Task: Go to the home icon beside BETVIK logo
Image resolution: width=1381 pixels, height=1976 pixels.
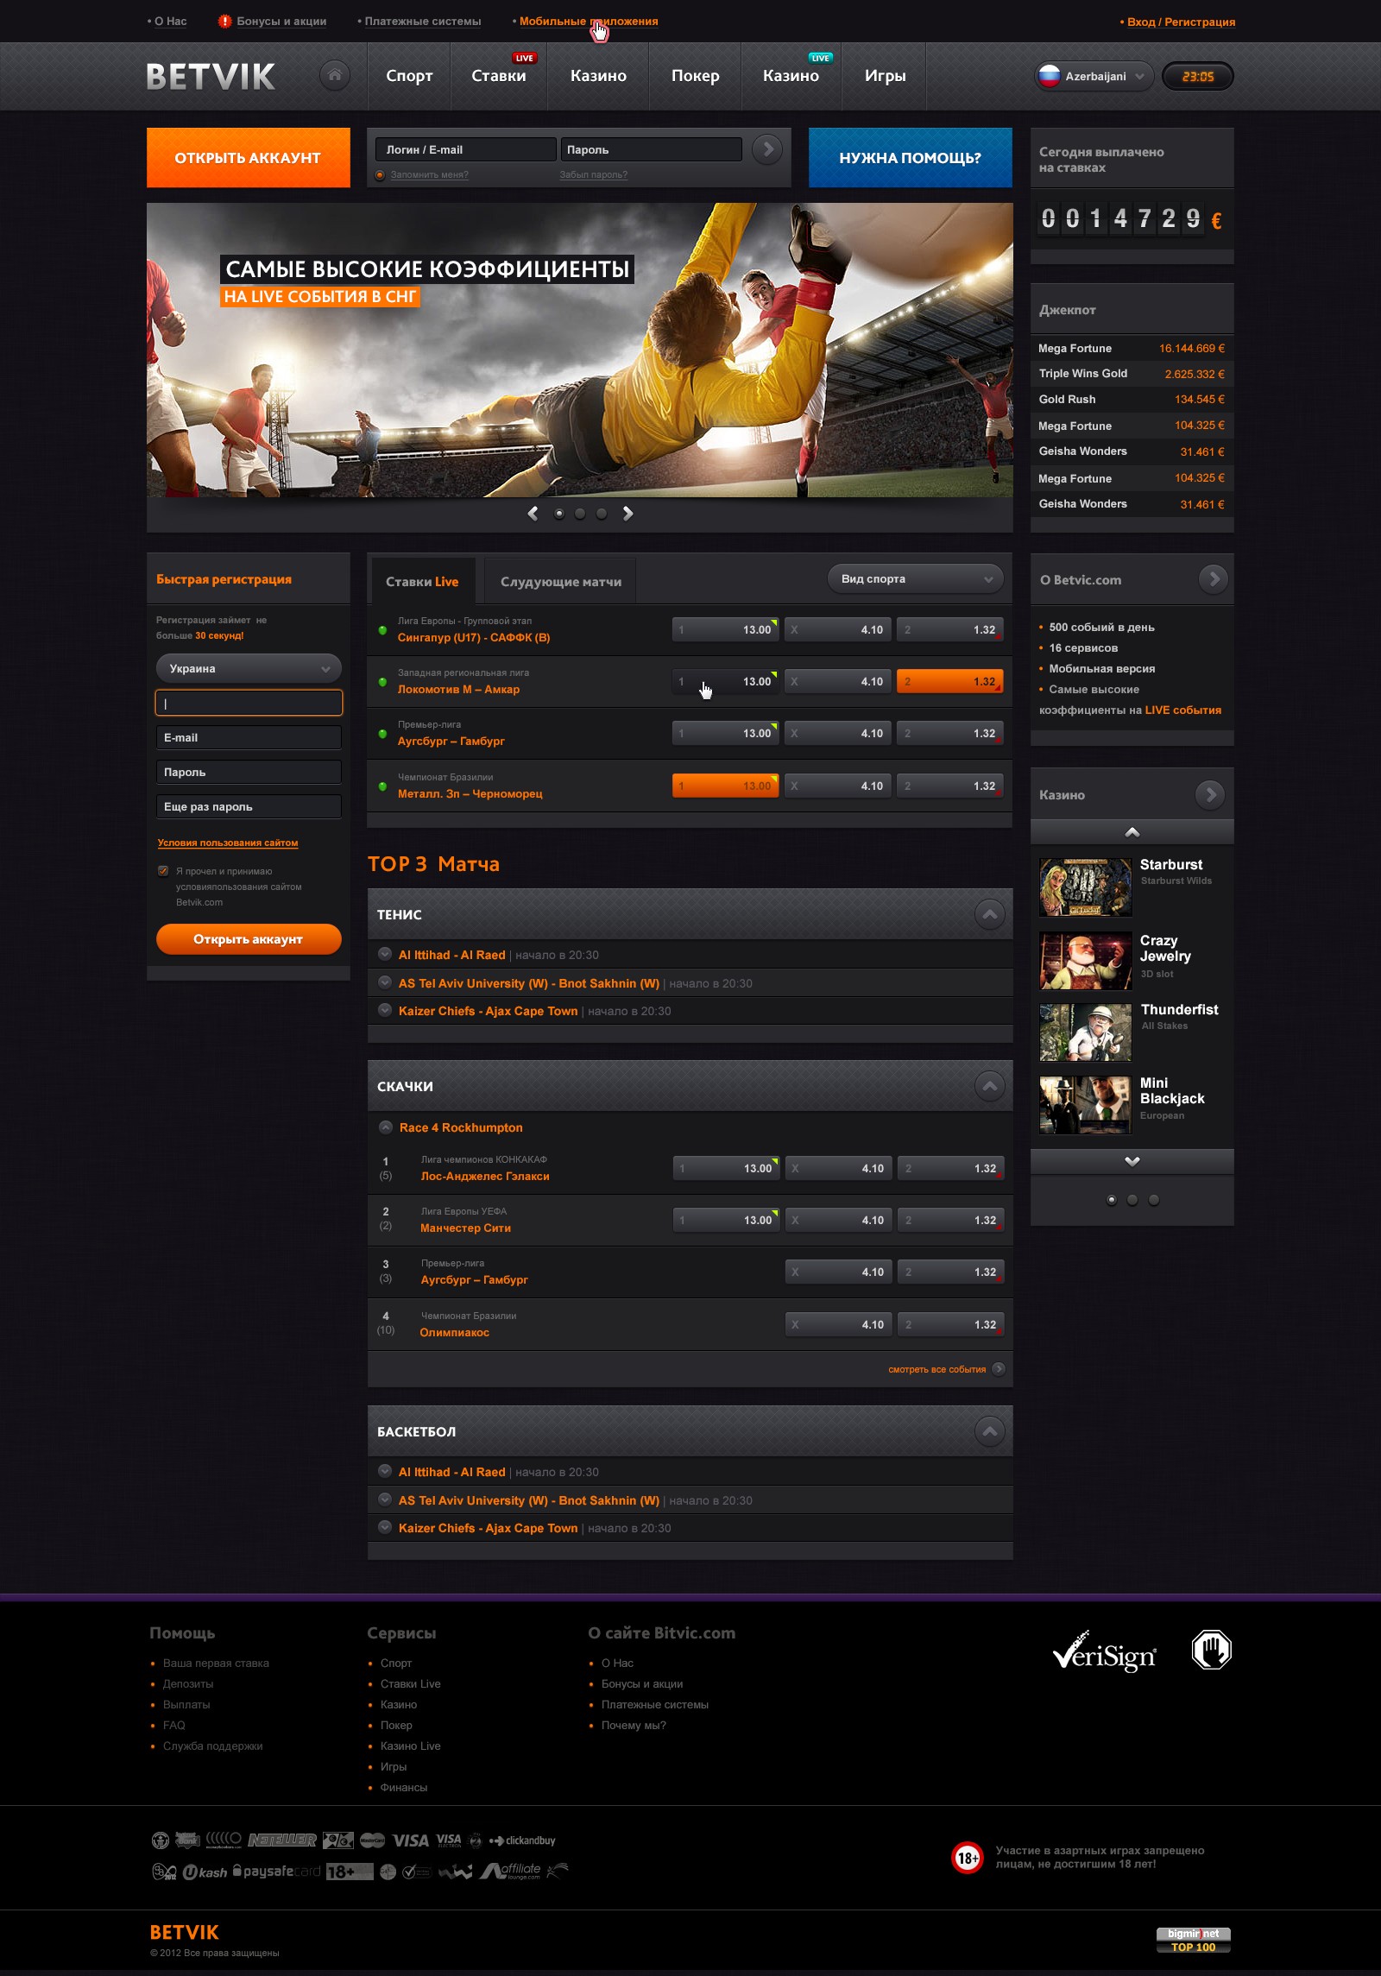Action: tap(334, 75)
